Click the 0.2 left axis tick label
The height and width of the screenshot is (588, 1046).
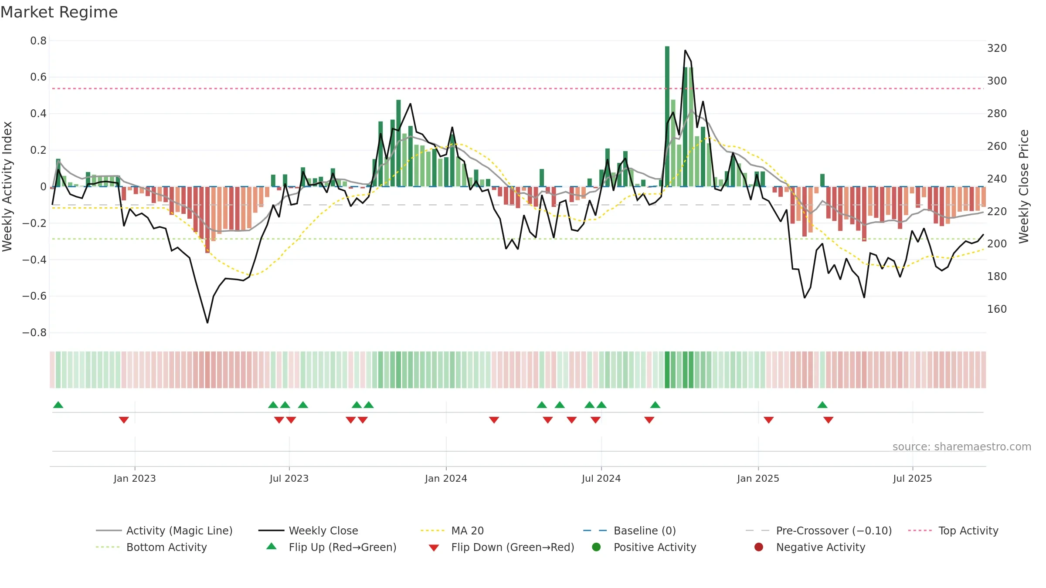(38, 150)
